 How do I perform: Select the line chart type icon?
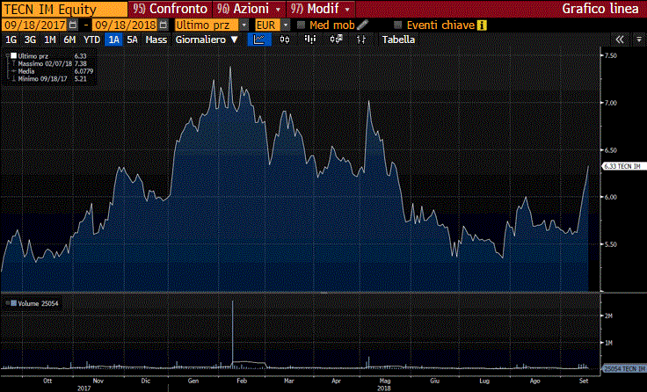(x=259, y=40)
